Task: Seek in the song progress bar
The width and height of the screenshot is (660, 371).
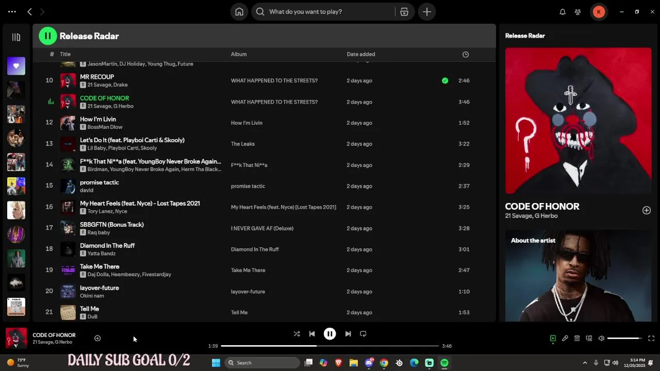Action: click(330, 346)
